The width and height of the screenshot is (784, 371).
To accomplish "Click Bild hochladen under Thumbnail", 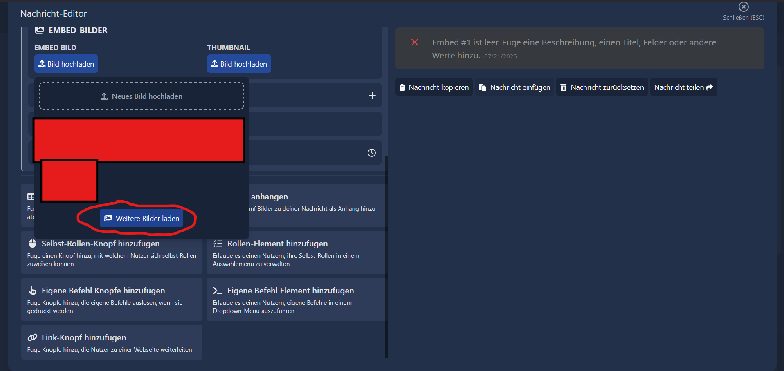I will point(239,64).
